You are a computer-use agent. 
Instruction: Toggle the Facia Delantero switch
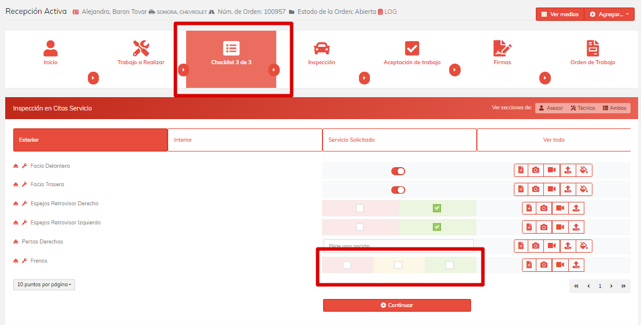[x=398, y=171]
